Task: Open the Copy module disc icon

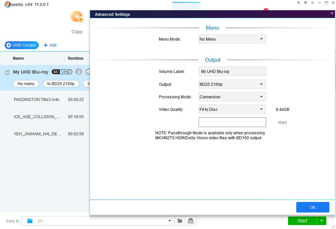Action: point(76,16)
